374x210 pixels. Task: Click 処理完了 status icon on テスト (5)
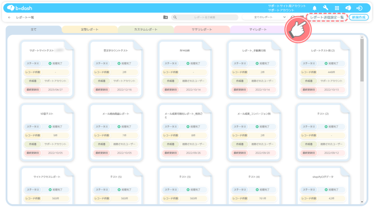[119, 190]
